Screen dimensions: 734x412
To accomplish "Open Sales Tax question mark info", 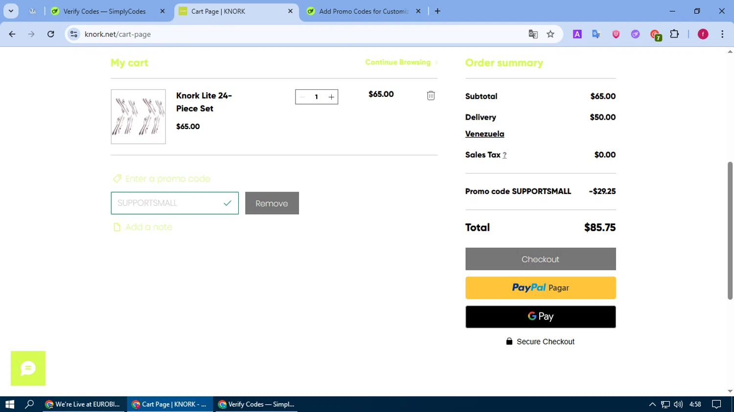I will click(505, 155).
